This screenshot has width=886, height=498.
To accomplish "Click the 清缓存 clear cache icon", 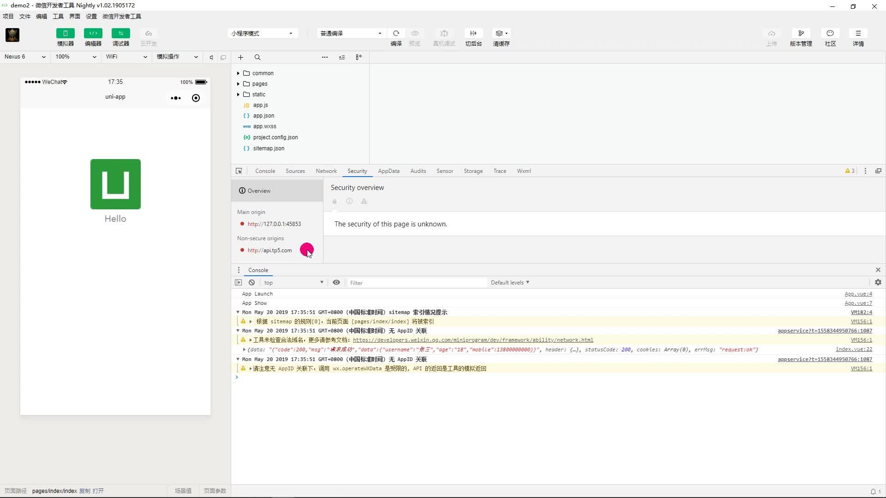I will pyautogui.click(x=501, y=33).
